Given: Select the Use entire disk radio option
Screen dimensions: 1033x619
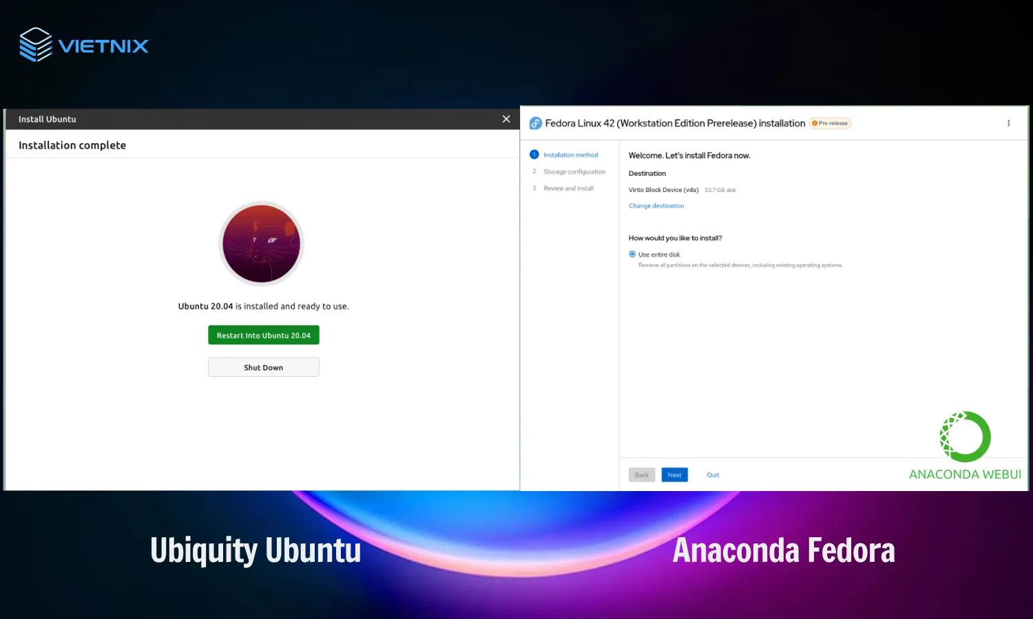Looking at the screenshot, I should pyautogui.click(x=632, y=254).
